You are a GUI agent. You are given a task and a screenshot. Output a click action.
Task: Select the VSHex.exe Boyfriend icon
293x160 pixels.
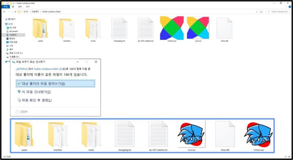coord(258,135)
